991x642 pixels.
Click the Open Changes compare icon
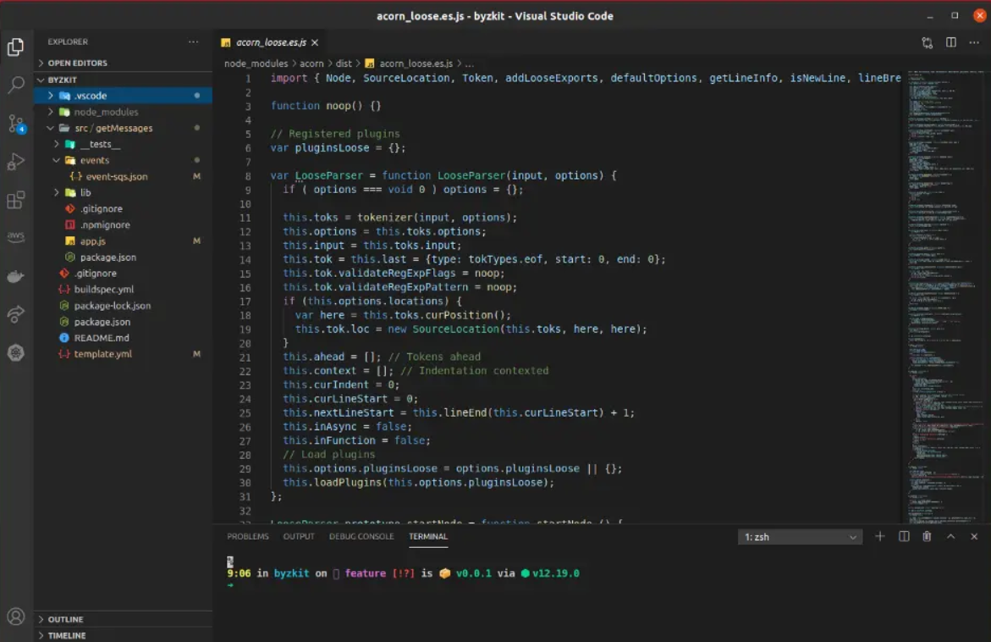coord(927,42)
